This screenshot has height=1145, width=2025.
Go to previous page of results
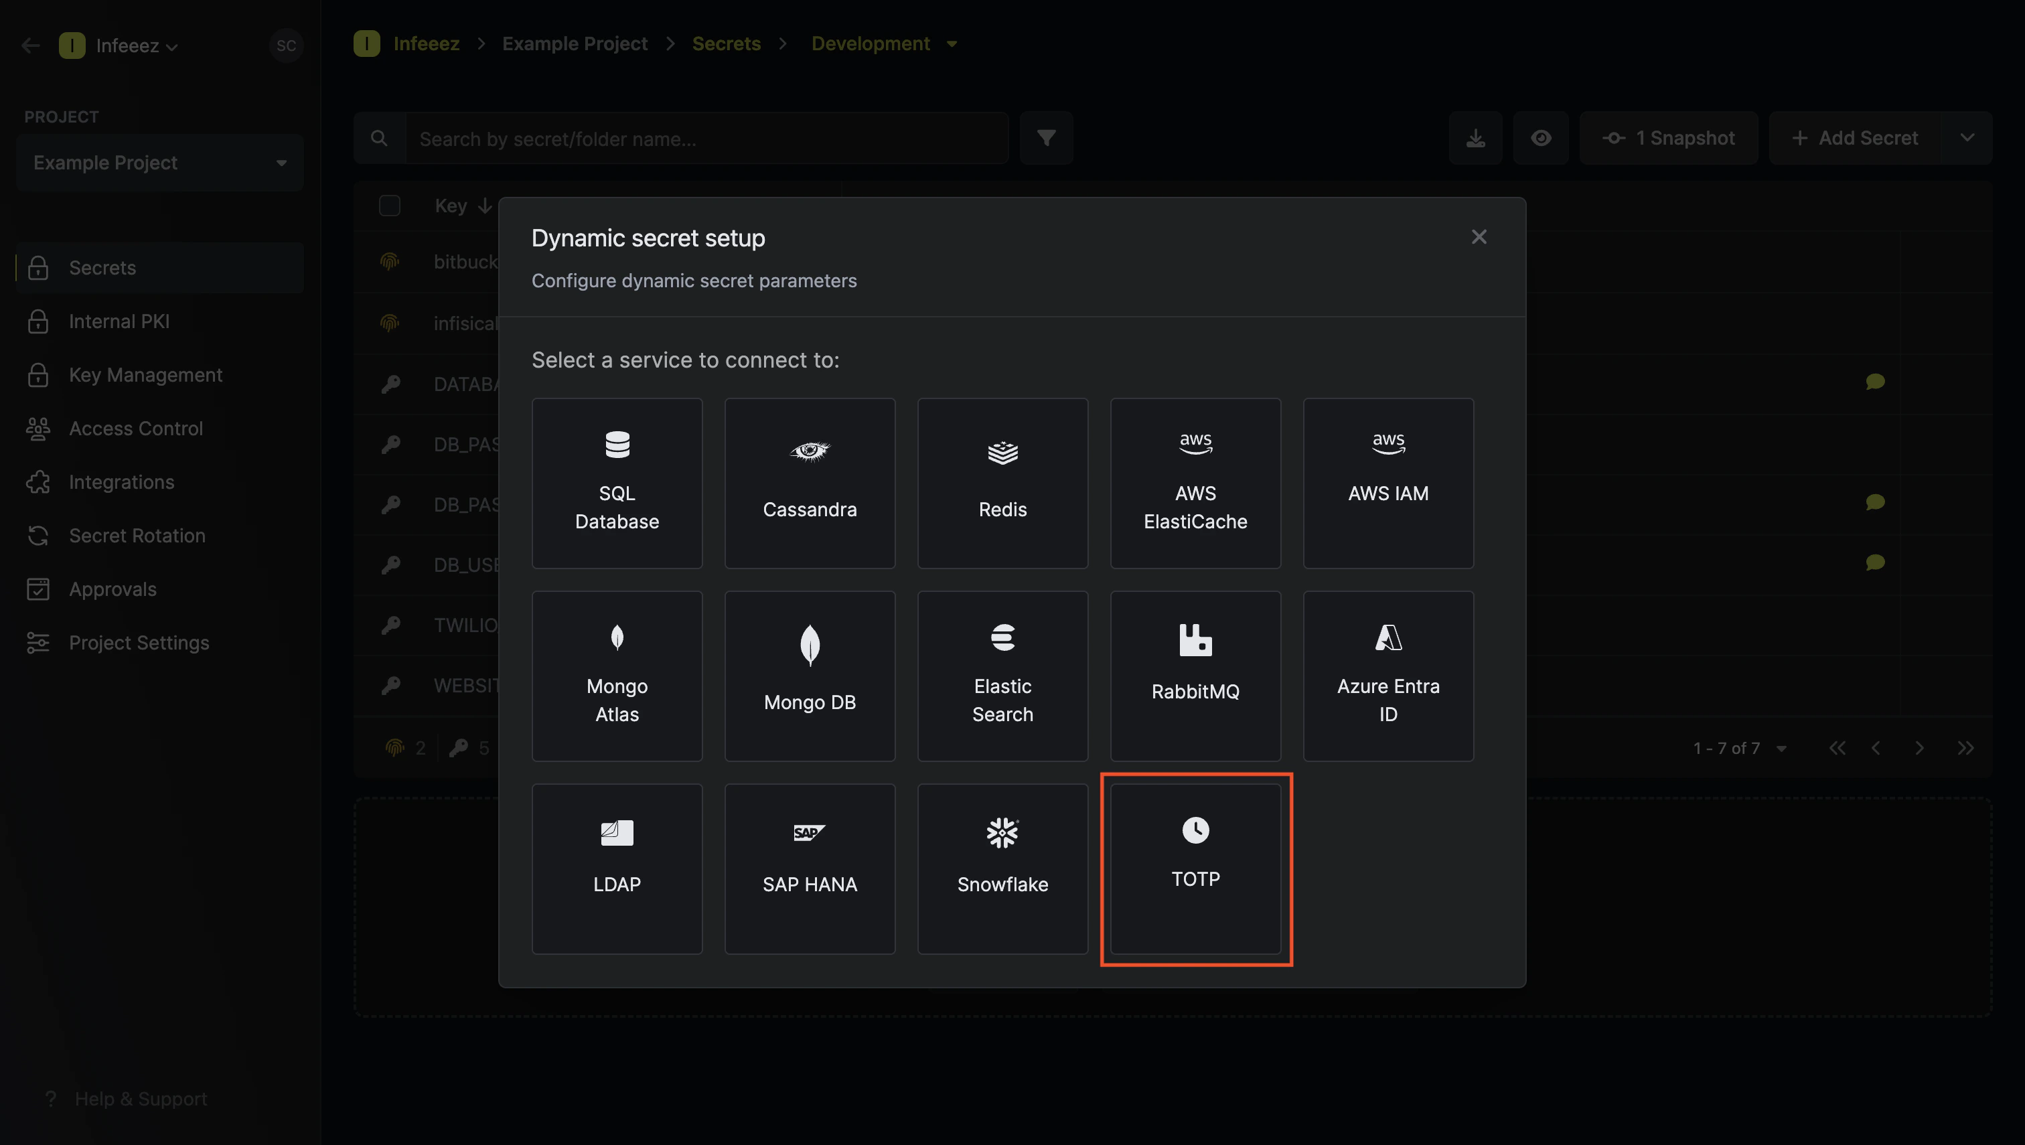[1876, 748]
